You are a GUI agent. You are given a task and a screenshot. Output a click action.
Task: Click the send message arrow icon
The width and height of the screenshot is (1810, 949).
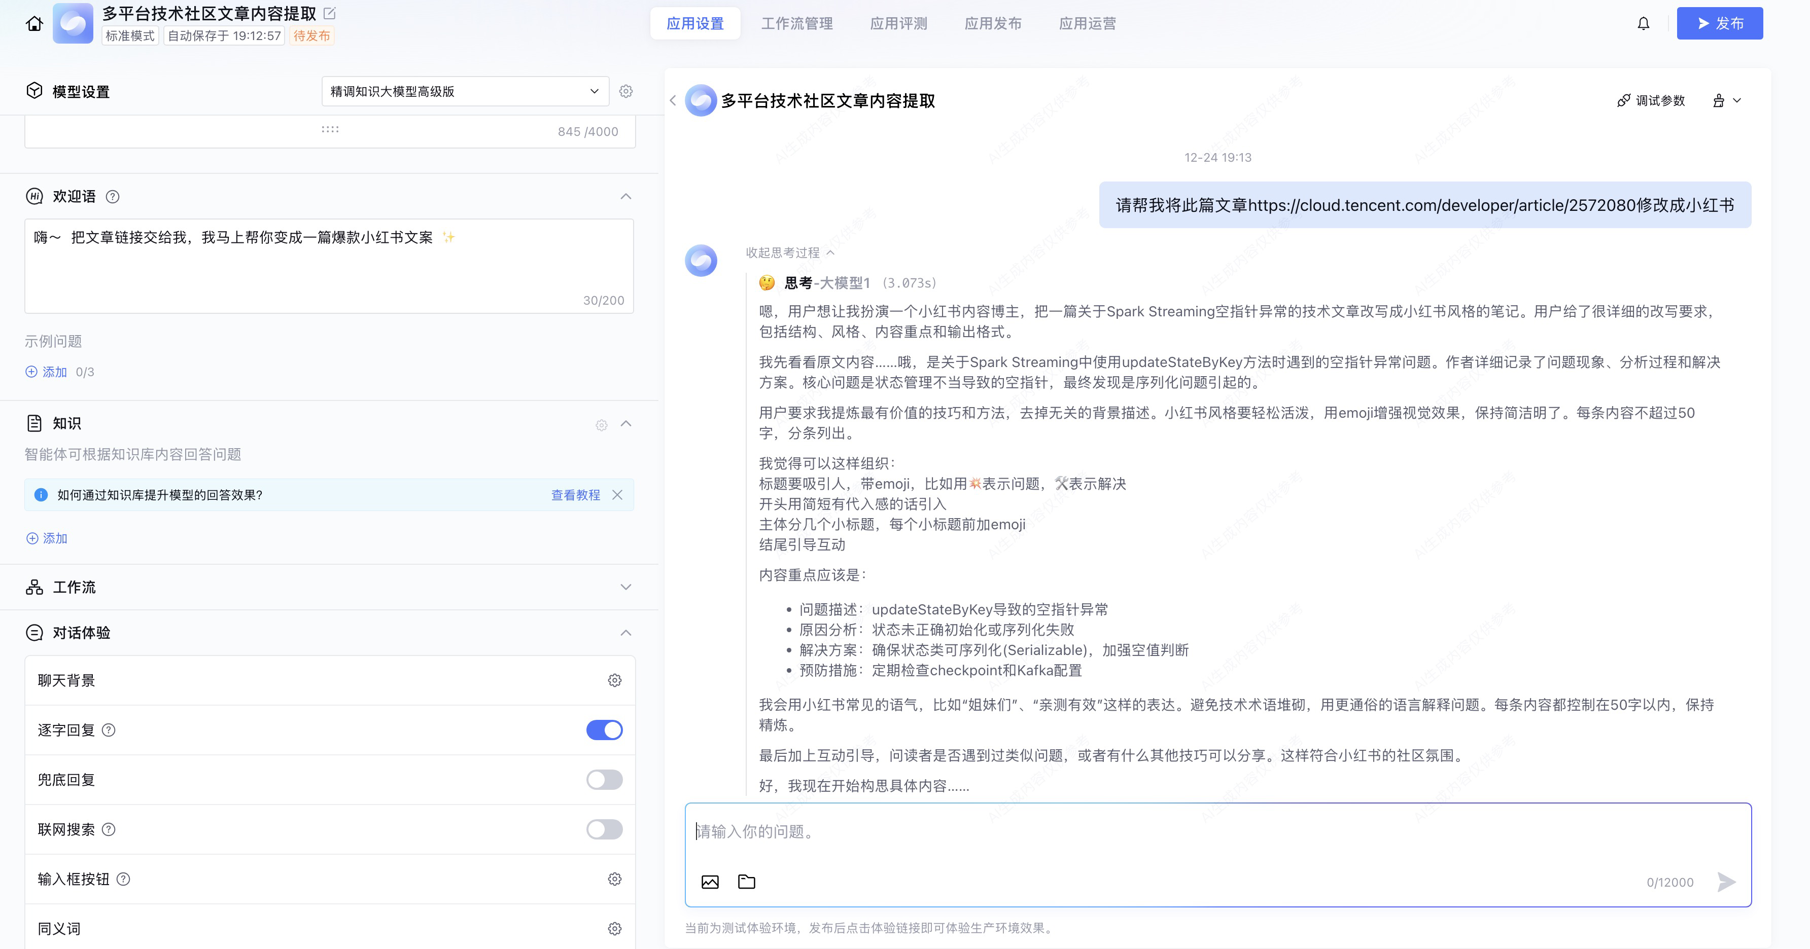click(1726, 882)
